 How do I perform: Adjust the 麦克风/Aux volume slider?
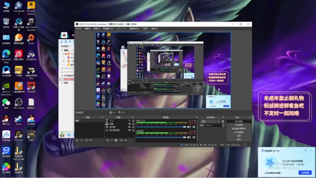pos(161,127)
